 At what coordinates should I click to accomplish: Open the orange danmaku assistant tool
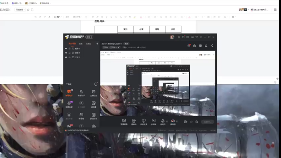(x=69, y=93)
